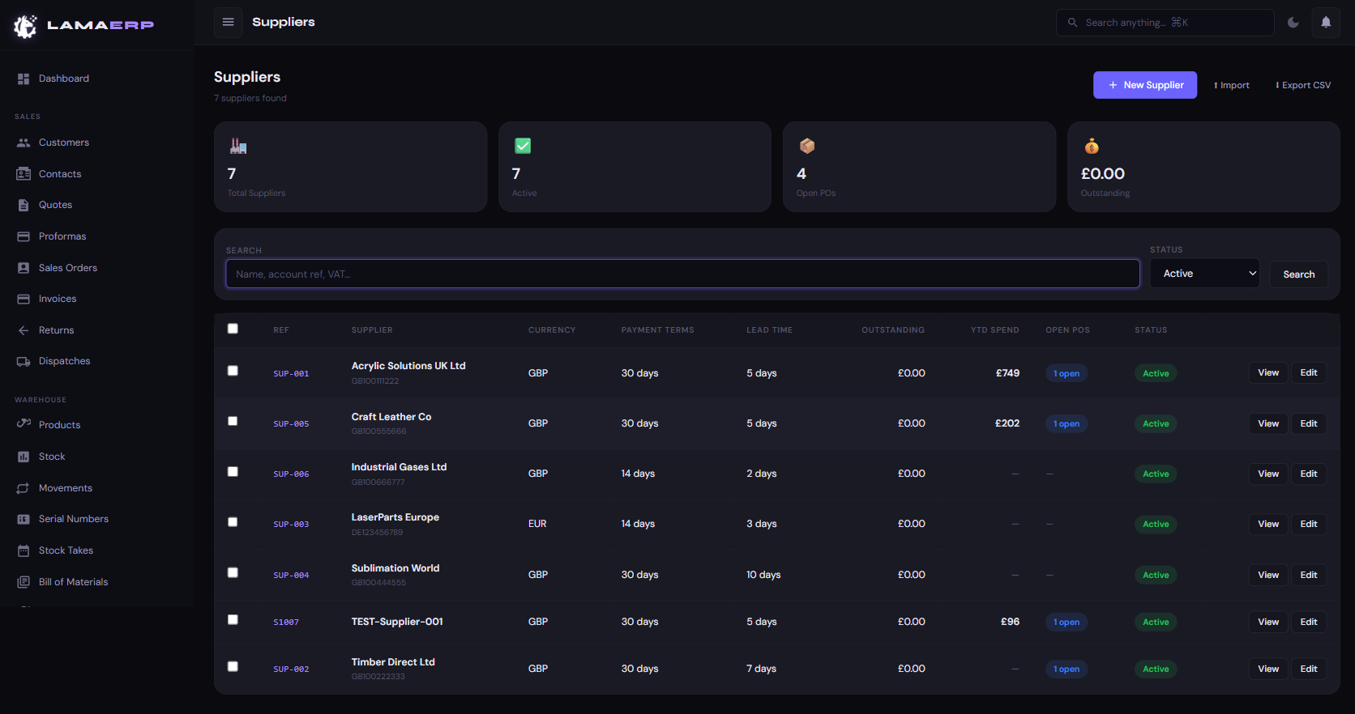The height and width of the screenshot is (714, 1355).
Task: Click the New Supplier button
Action: (1144, 85)
